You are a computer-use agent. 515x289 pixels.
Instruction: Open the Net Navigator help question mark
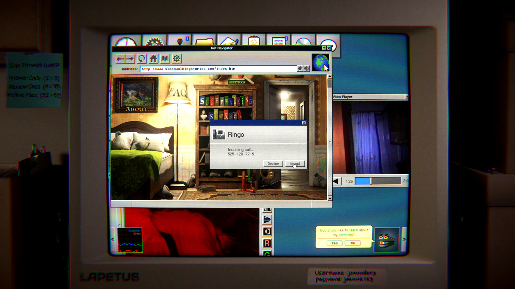click(x=324, y=48)
